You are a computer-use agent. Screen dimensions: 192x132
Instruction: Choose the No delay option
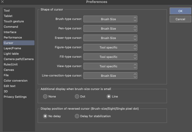(x=45, y=116)
